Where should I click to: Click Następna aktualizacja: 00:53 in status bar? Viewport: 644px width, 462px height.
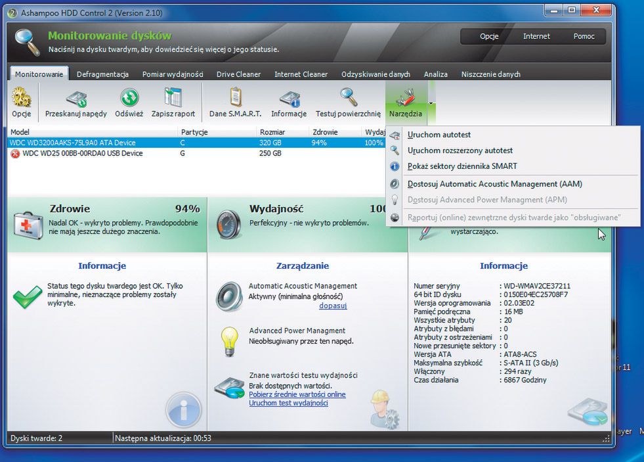click(163, 438)
